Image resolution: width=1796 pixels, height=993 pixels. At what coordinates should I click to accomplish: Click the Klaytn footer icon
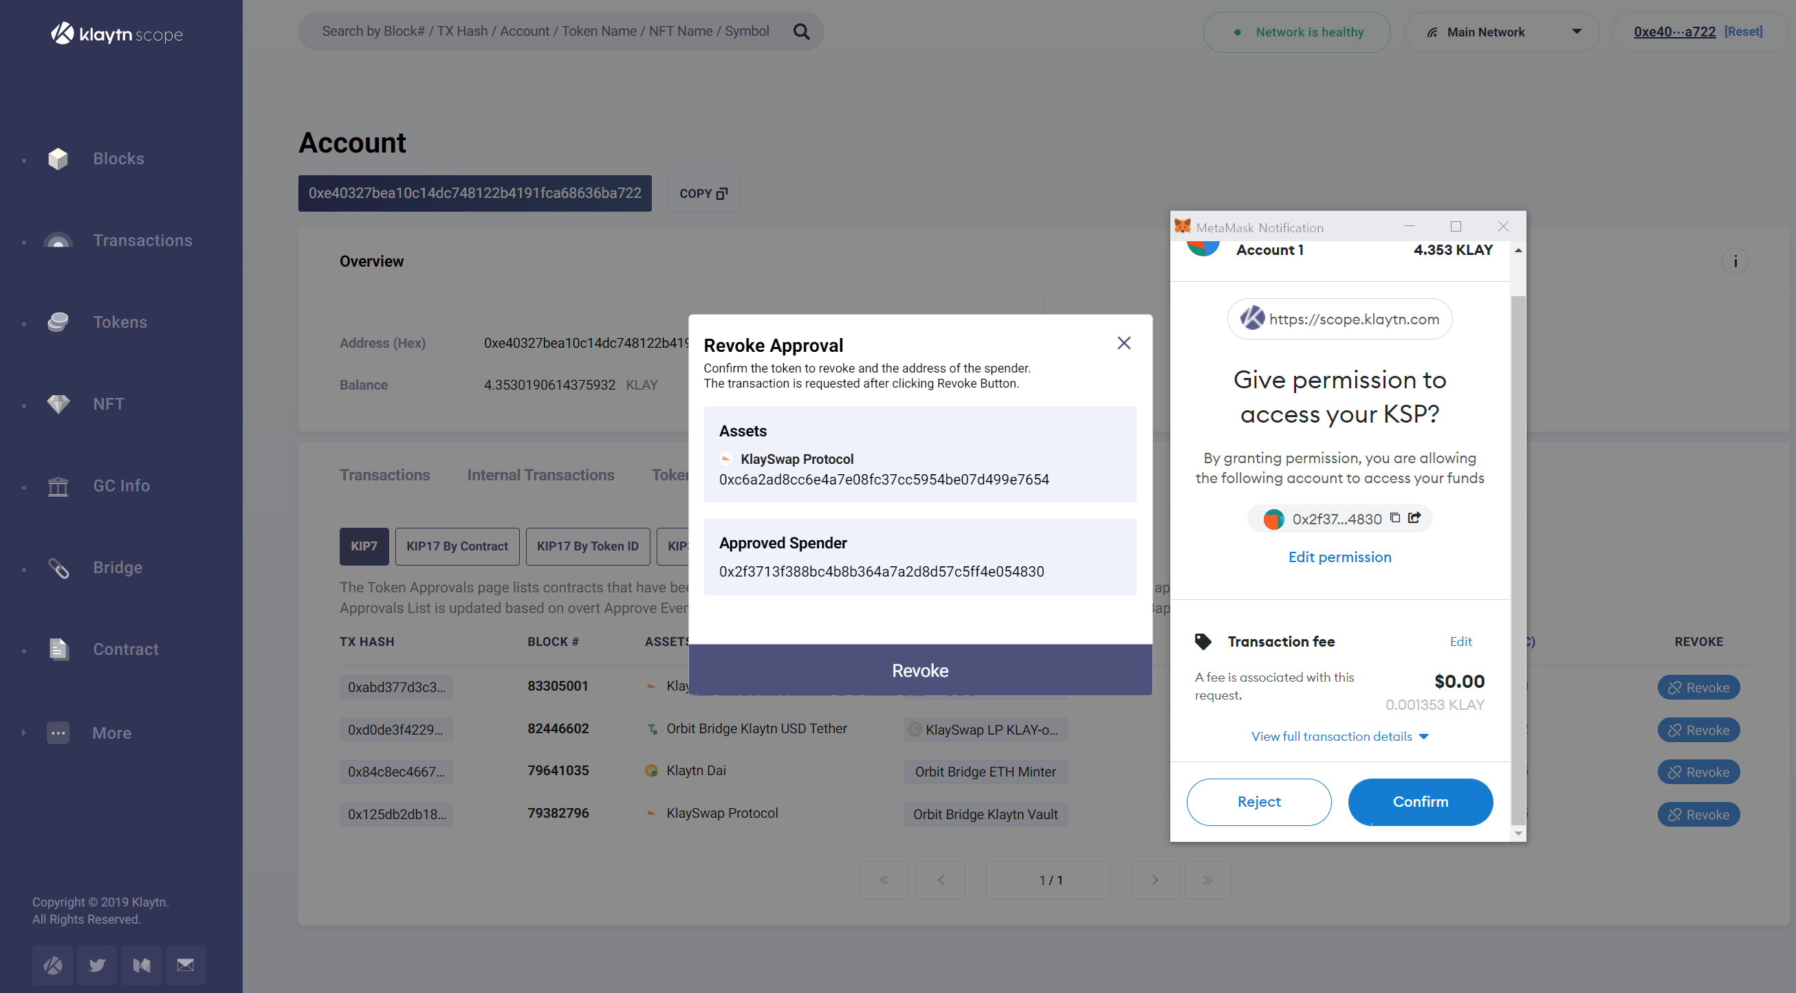[52, 965]
